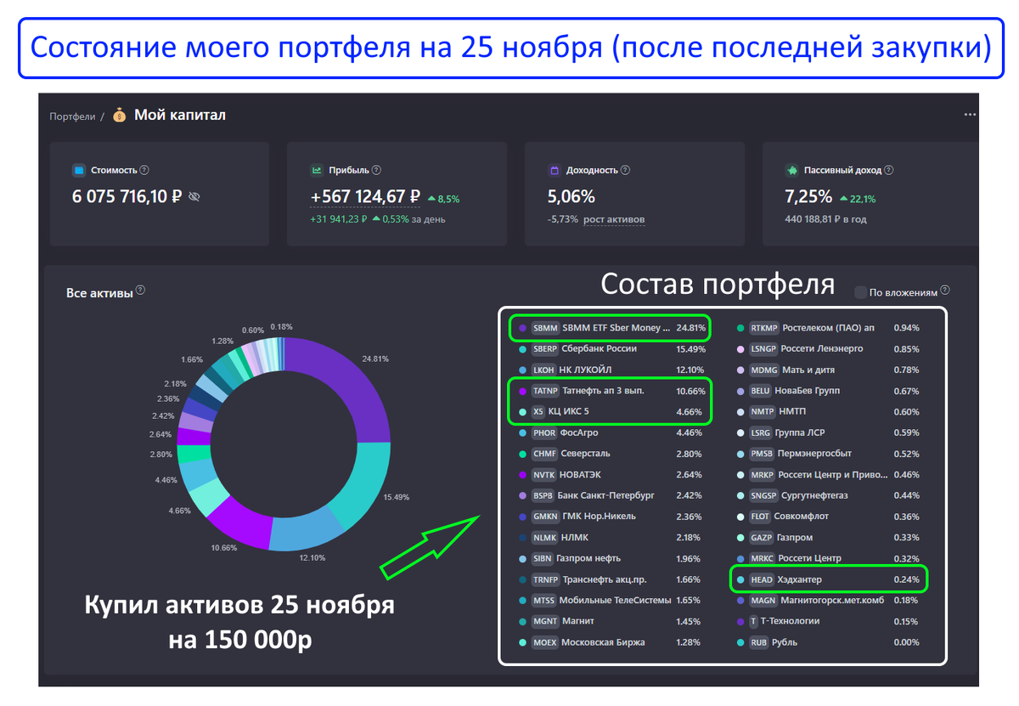Click the Доходность card icon
This screenshot has height=706, width=1019.
click(x=553, y=170)
